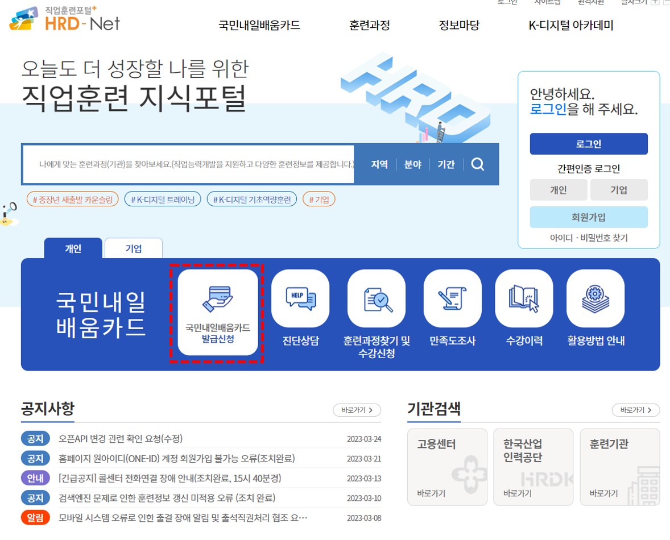The image size is (670, 540).
Task: Click the 회원가입 link
Action: tap(589, 217)
